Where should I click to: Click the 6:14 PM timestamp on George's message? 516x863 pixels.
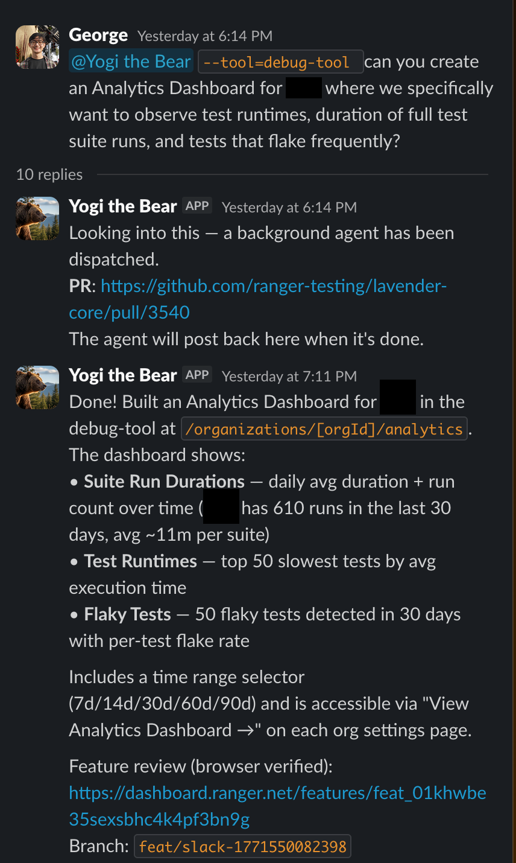206,36
